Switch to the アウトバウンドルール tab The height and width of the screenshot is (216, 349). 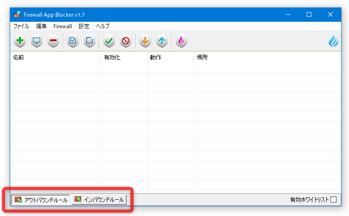click(x=40, y=200)
